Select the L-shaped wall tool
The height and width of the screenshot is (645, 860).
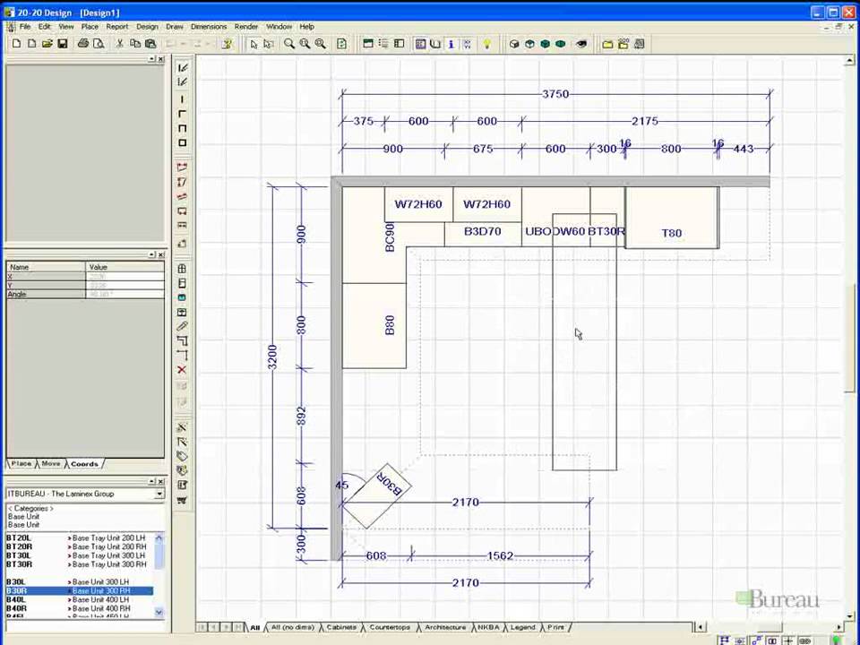coord(182,114)
